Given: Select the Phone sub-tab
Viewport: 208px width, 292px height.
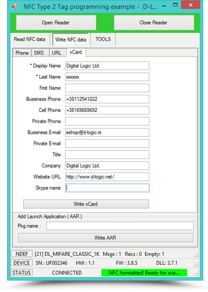Looking at the screenshot, I should point(22,53).
